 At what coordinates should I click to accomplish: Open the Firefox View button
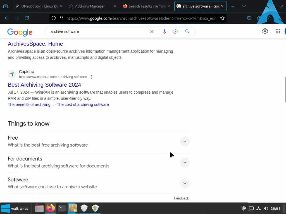click(6, 6)
